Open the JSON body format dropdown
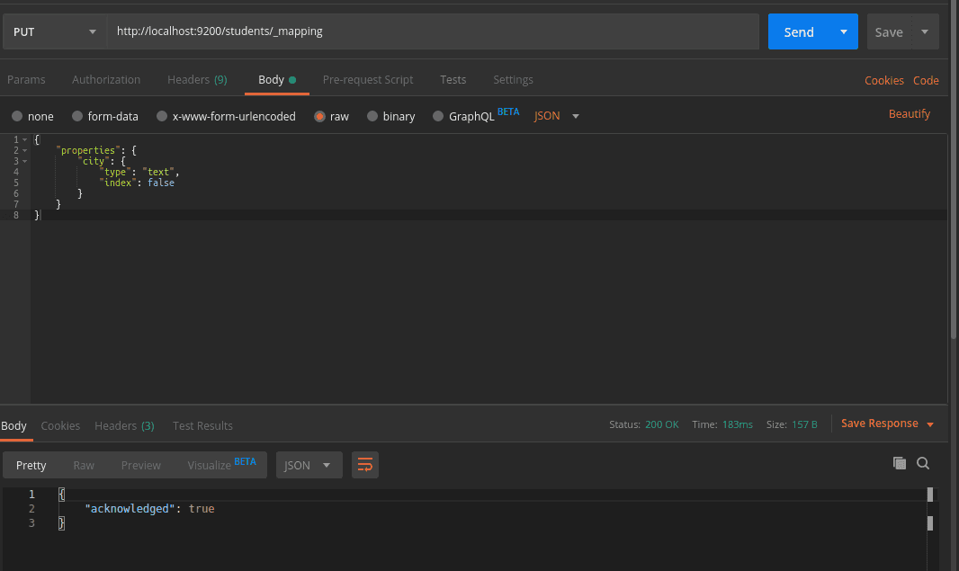This screenshot has width=959, height=571. tap(557, 116)
